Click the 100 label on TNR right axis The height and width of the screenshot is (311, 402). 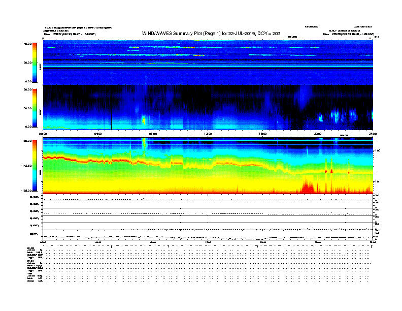coord(378,150)
